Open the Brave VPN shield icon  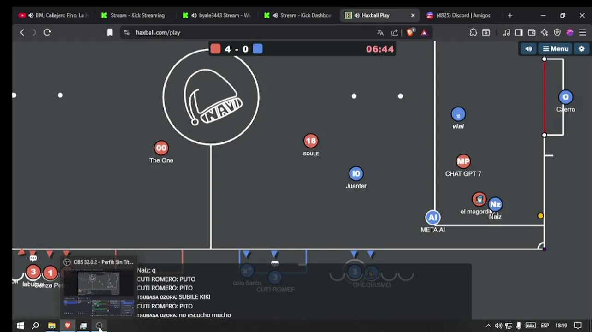pos(557,32)
